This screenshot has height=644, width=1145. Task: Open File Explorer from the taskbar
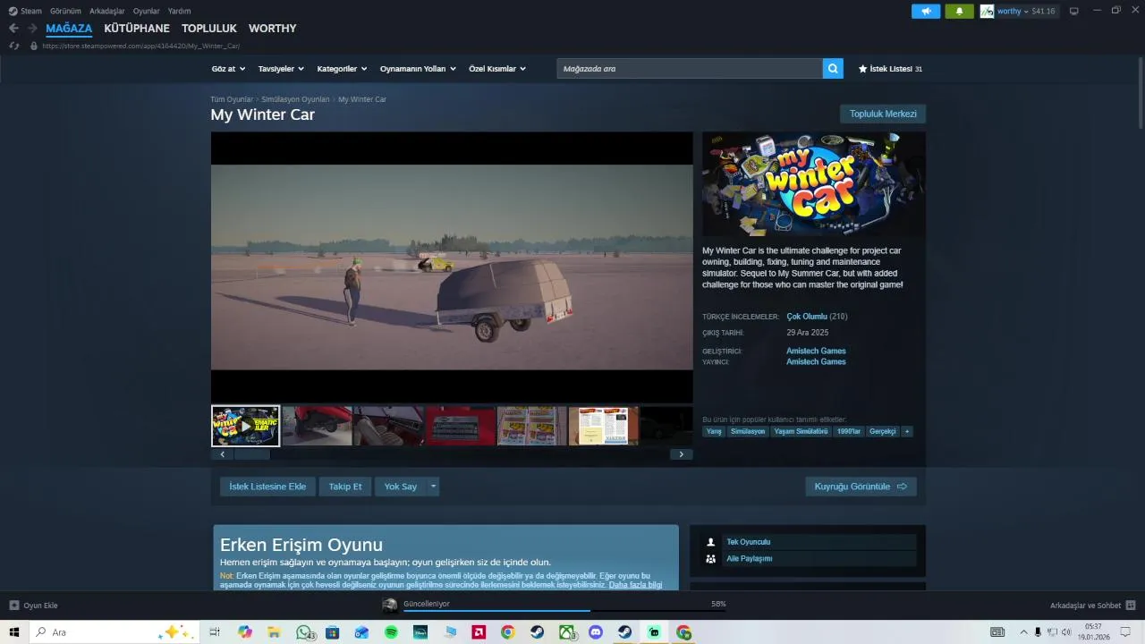click(x=275, y=632)
